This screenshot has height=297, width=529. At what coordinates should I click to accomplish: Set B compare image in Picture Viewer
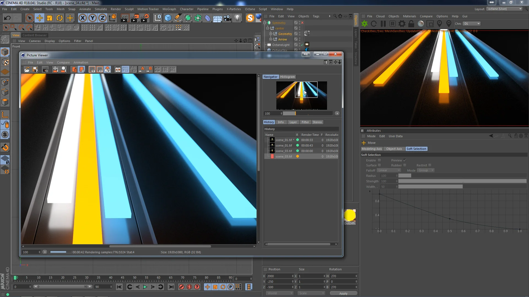coord(149,70)
